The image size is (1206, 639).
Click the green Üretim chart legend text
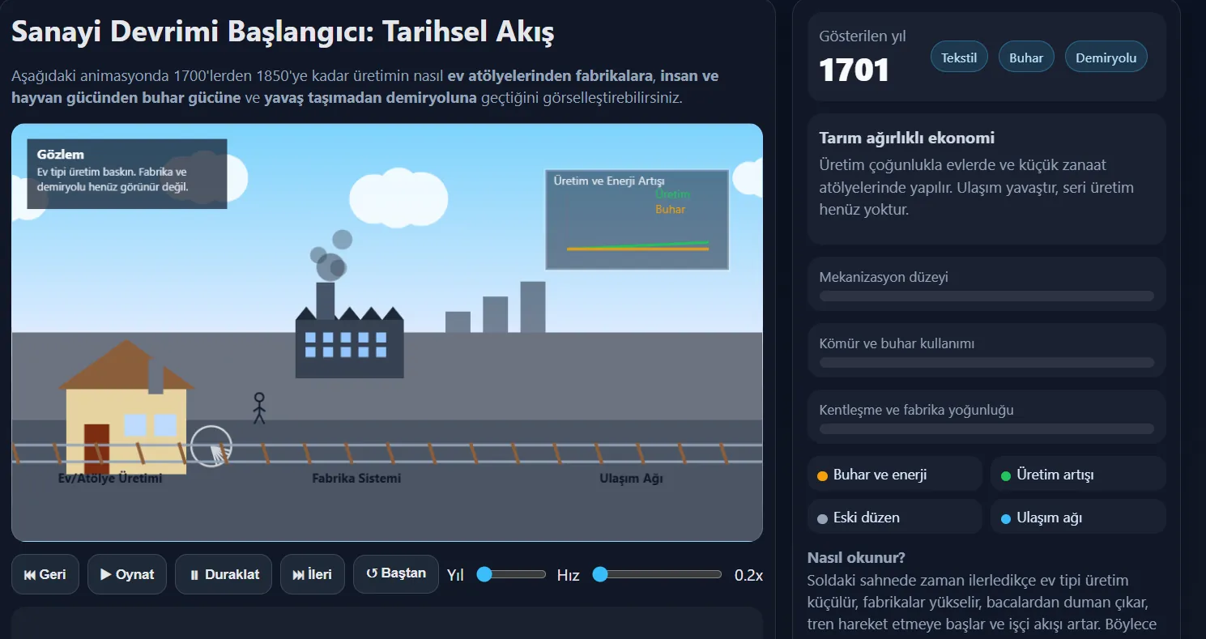672,194
